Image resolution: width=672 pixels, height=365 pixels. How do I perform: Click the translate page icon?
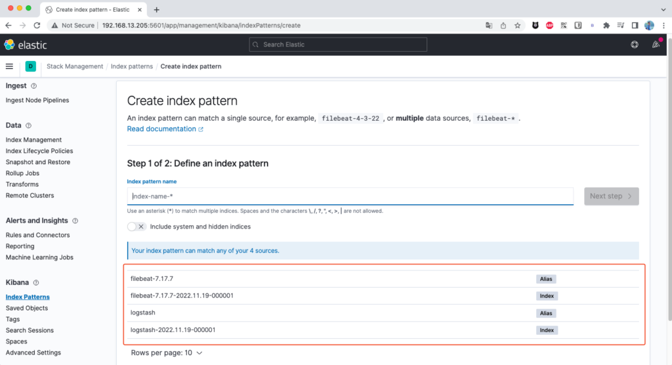tap(489, 26)
